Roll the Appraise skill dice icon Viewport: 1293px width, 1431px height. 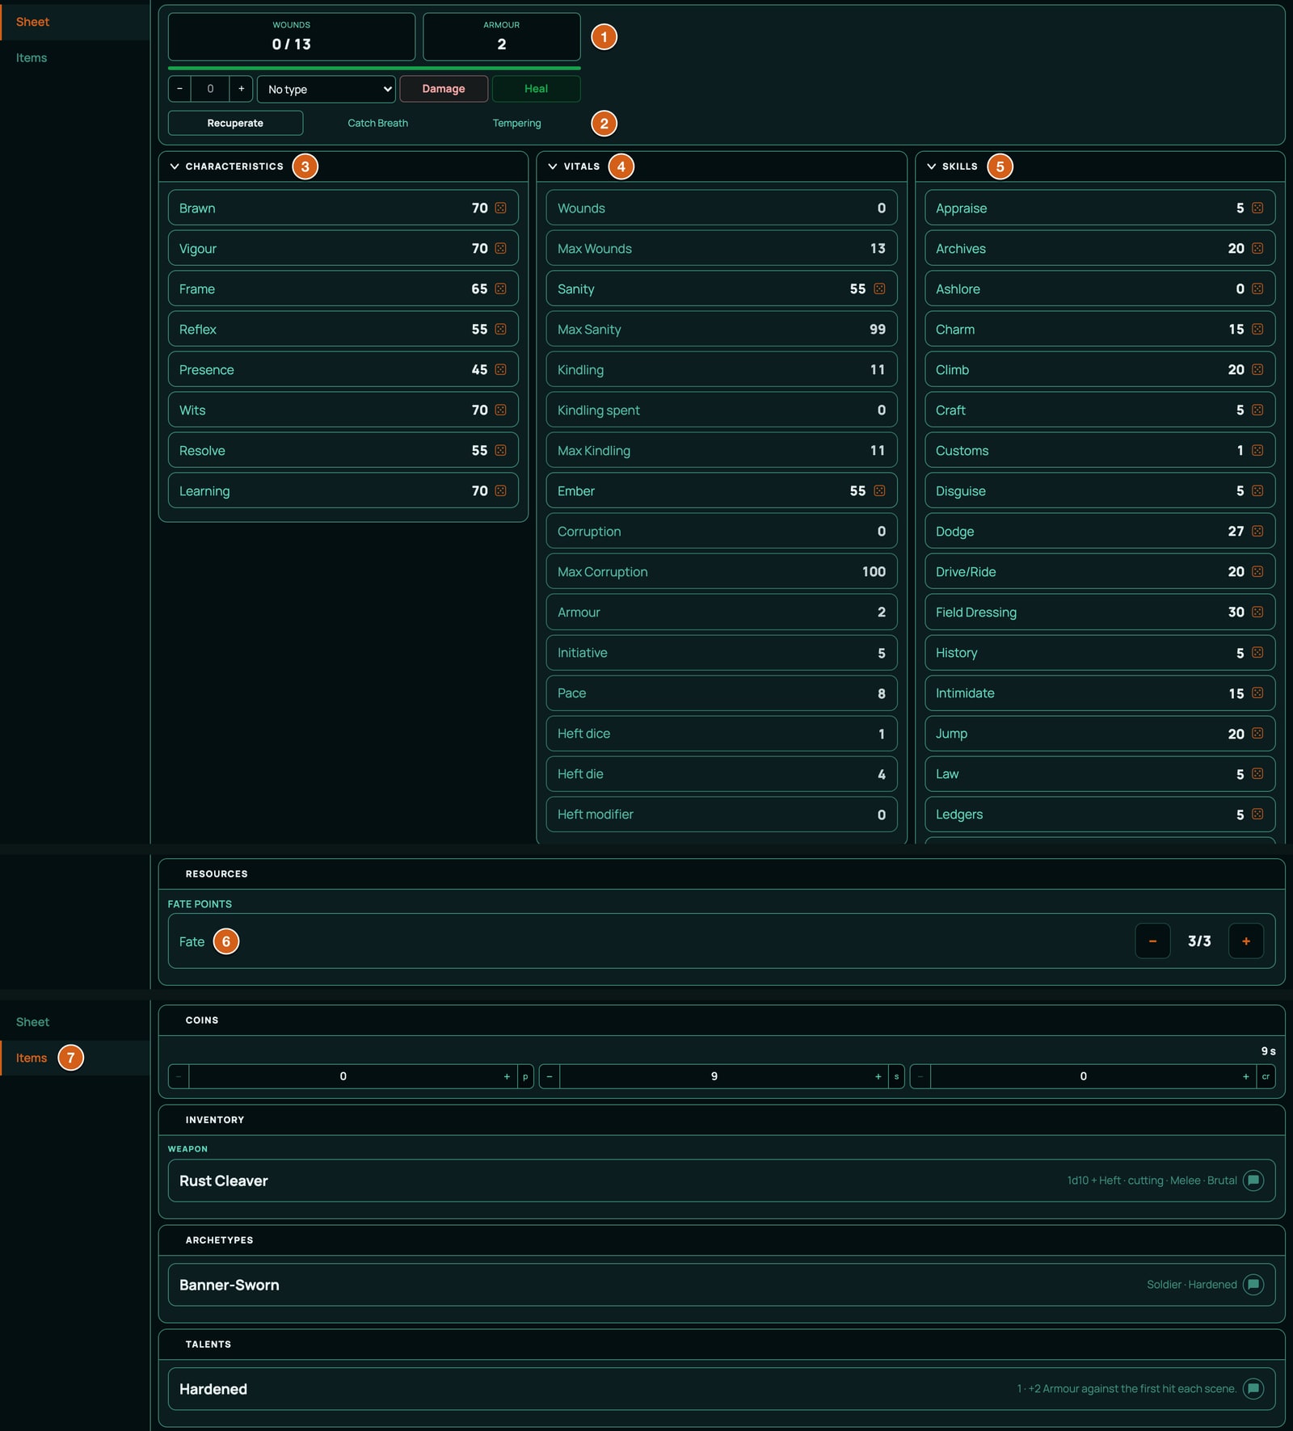coord(1257,208)
